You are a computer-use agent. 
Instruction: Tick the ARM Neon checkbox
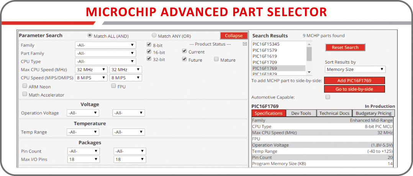pyautogui.click(x=25, y=86)
